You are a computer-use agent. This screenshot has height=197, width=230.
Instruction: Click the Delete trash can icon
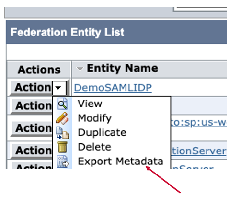pyautogui.click(x=62, y=147)
